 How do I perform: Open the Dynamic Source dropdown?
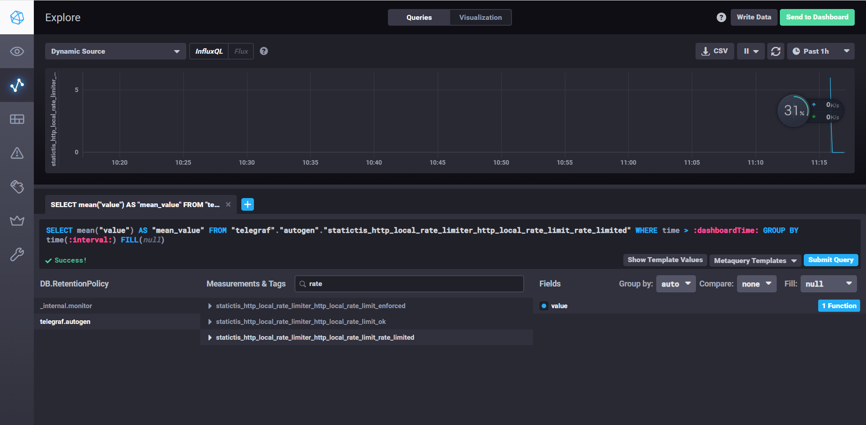click(115, 51)
